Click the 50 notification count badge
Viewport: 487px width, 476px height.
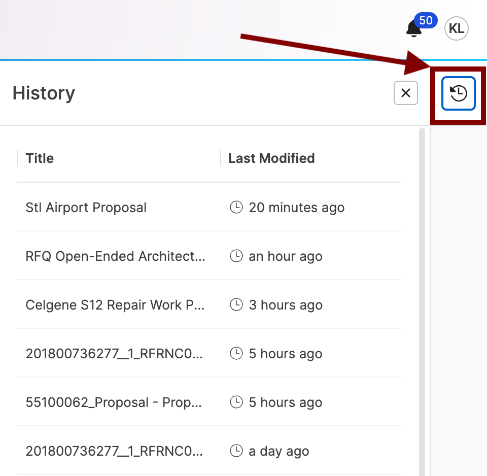tap(426, 20)
